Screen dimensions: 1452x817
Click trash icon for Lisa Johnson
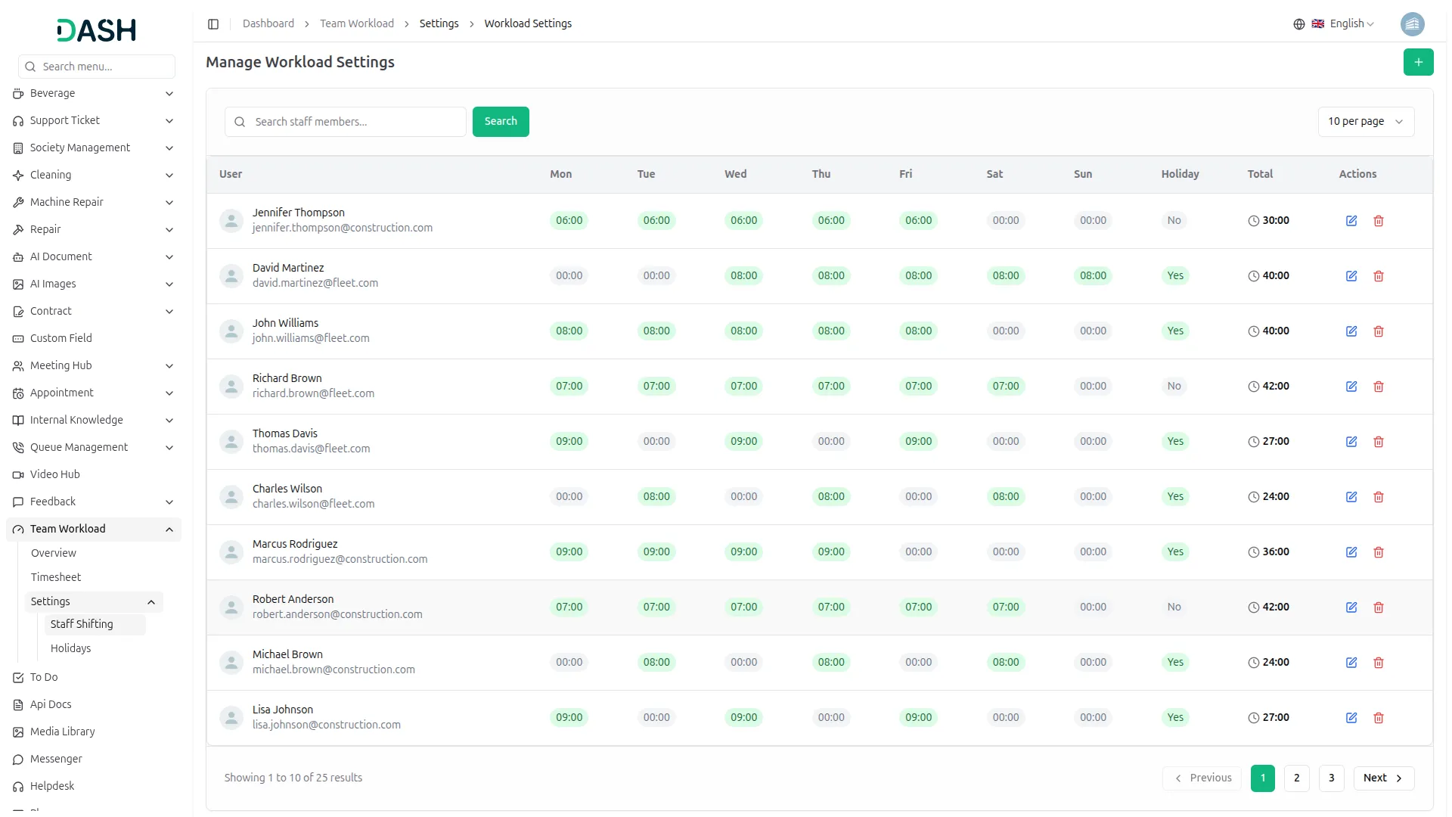point(1379,718)
